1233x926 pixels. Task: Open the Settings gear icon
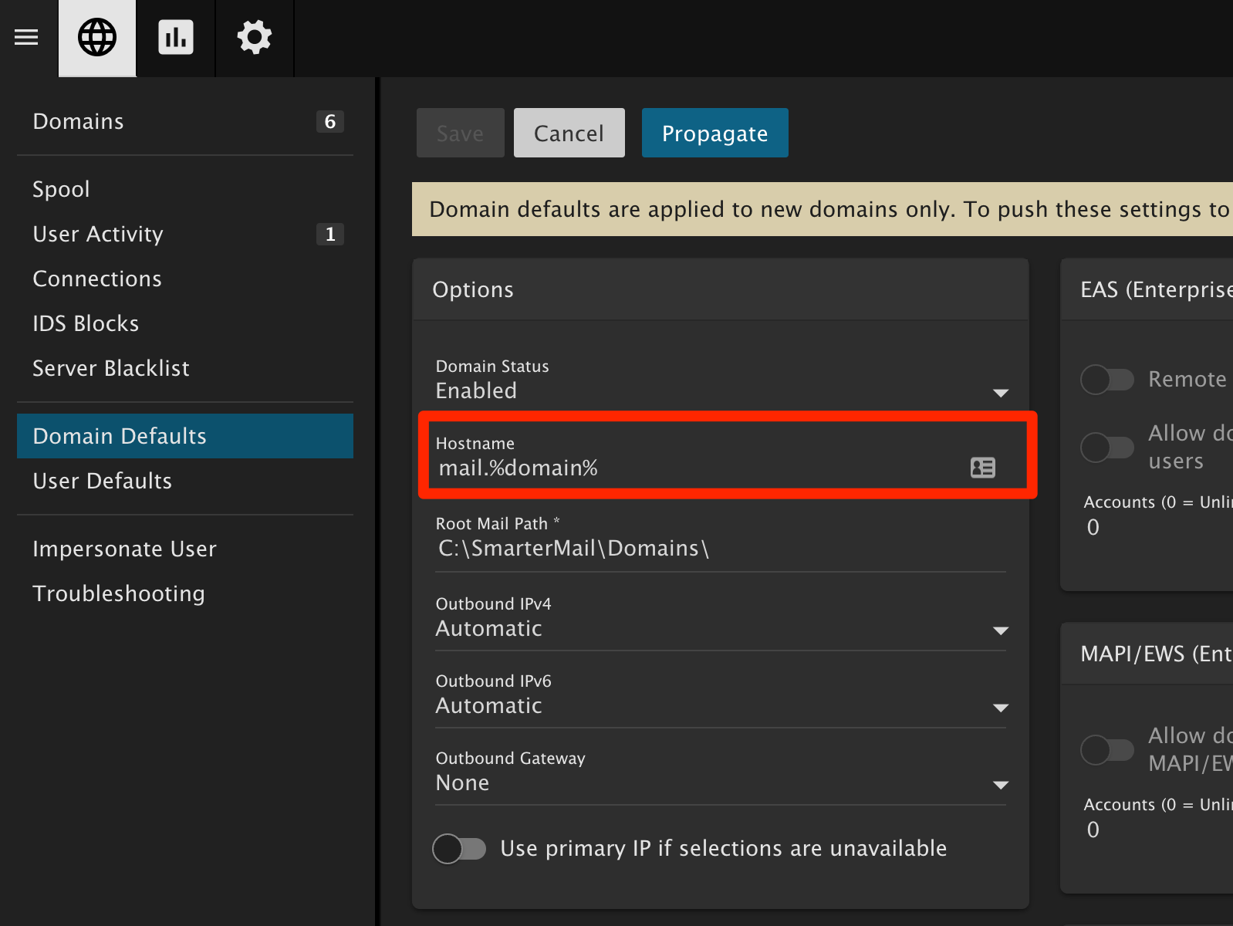point(255,37)
